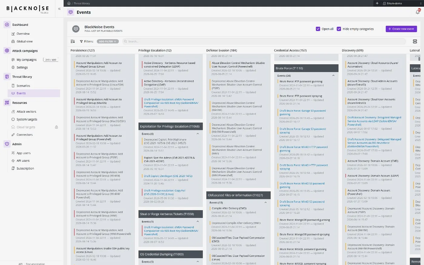
Task: Click the 215 / 400 campaigns counter
Action: tap(51, 60)
